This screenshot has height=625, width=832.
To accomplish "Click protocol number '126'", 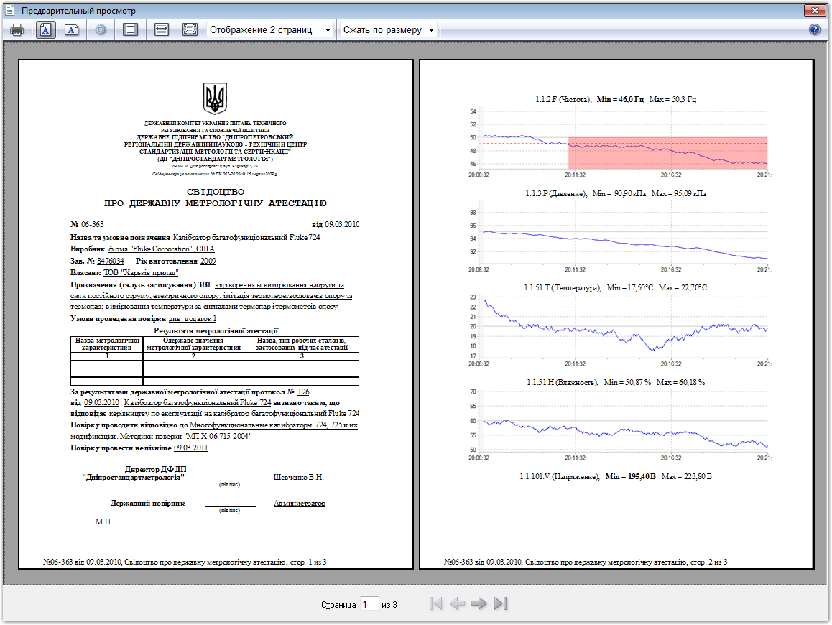I will [303, 392].
